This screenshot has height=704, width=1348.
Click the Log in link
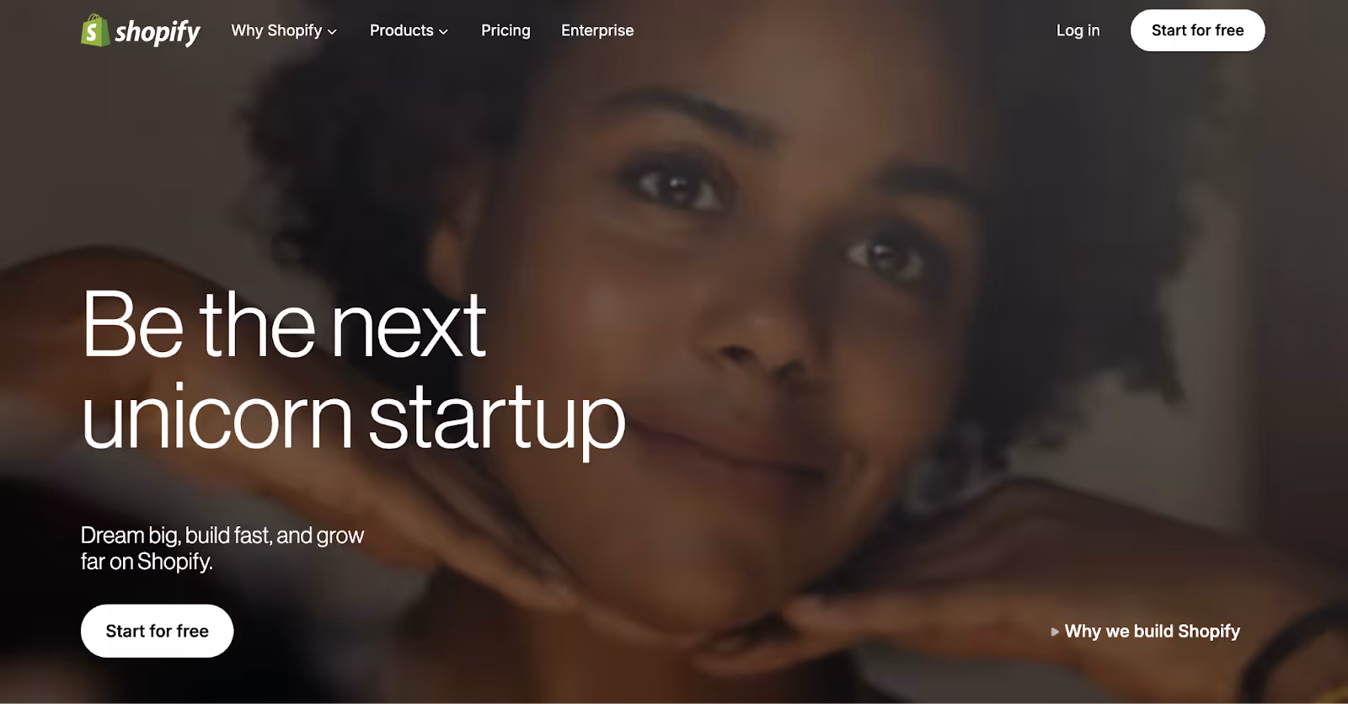(x=1078, y=30)
